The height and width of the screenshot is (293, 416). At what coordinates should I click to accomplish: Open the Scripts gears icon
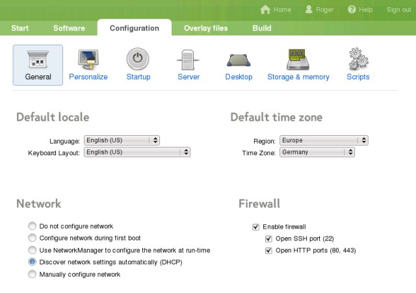[358, 59]
